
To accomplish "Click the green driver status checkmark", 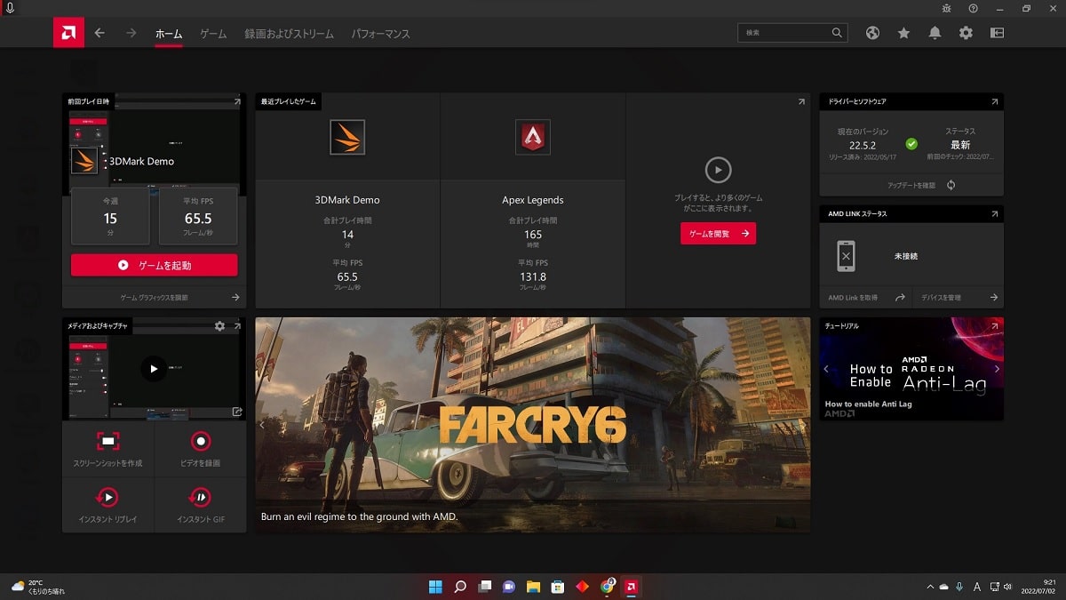I will tap(911, 143).
